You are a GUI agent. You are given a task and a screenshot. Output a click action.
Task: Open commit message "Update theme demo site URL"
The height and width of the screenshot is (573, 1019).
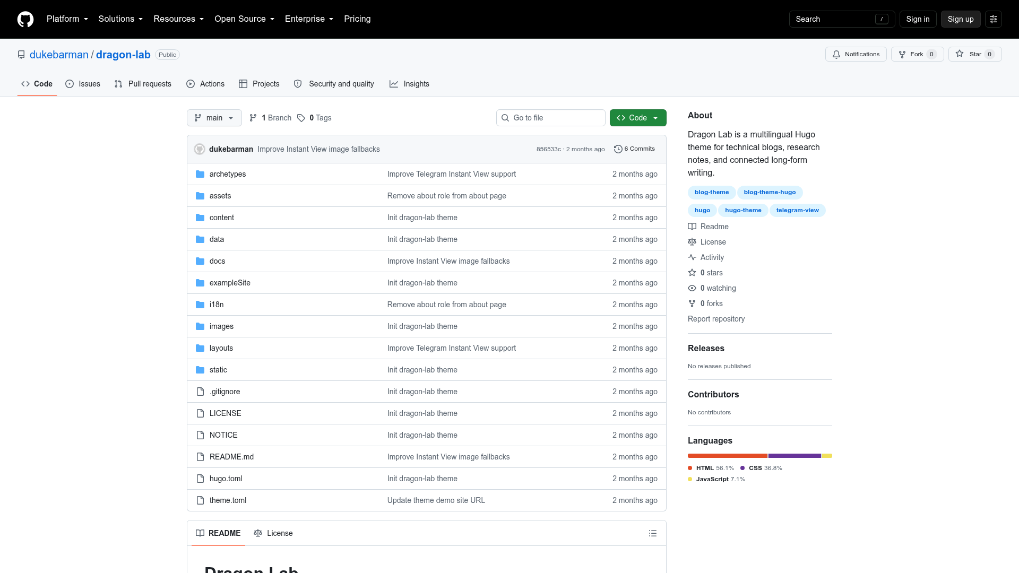pos(436,500)
